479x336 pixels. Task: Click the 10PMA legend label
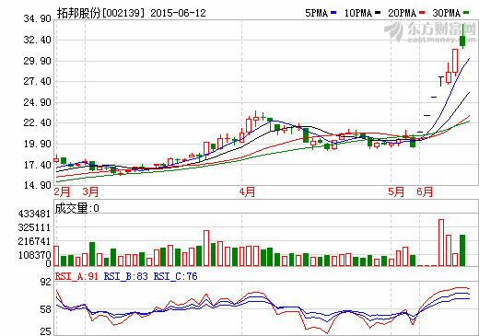point(358,13)
